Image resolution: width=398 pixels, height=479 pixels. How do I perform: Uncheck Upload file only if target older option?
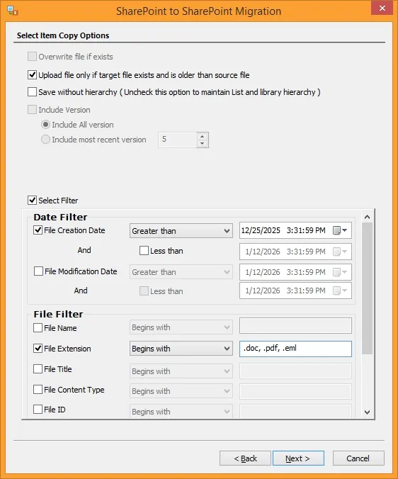point(32,75)
